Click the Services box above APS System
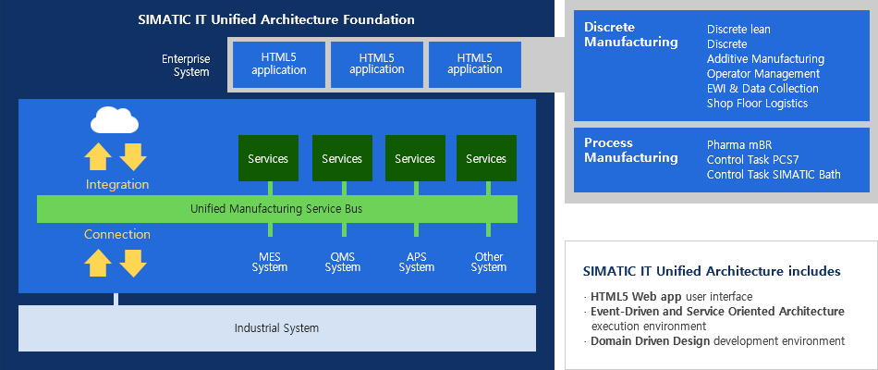This screenshot has height=370, width=878. pos(416,158)
